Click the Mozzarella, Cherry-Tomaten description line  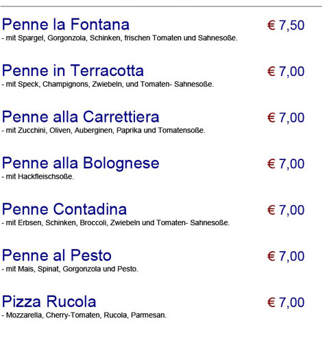84,315
